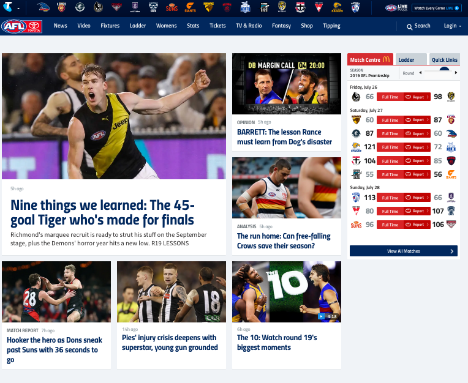
Task: Open the Adelaide Crows club logo link
Action: (43, 7)
